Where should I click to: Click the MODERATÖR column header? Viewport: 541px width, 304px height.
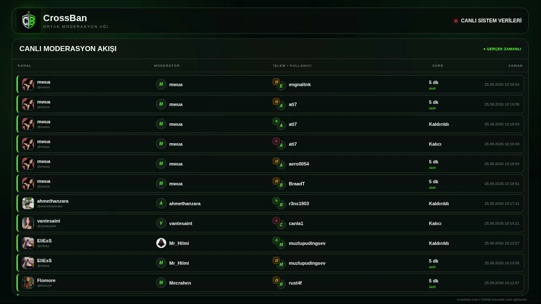click(x=167, y=66)
